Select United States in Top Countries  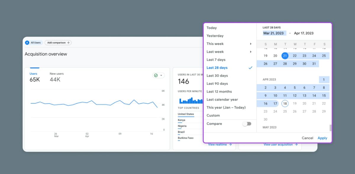(186, 114)
